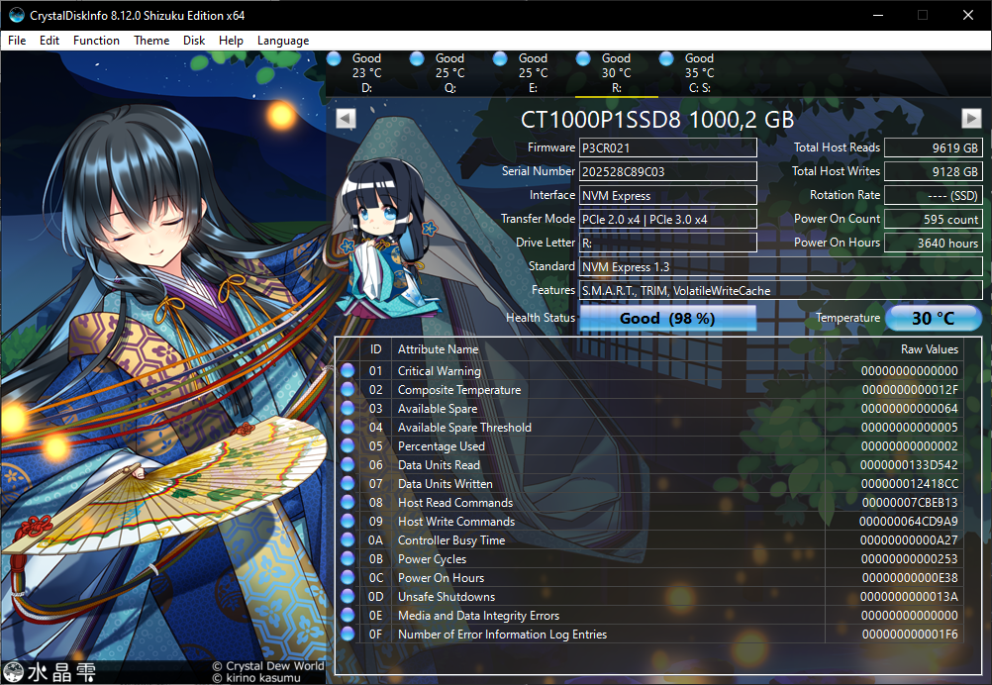Click Total Host Reads value 9619 GB
This screenshot has width=992, height=685.
(933, 148)
